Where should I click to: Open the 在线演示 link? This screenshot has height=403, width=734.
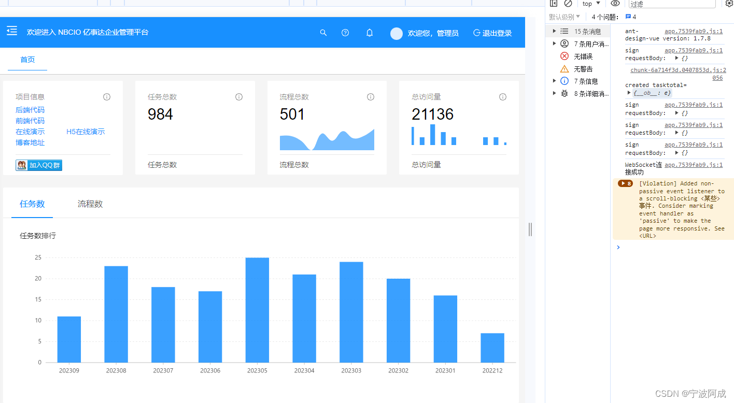(30, 132)
